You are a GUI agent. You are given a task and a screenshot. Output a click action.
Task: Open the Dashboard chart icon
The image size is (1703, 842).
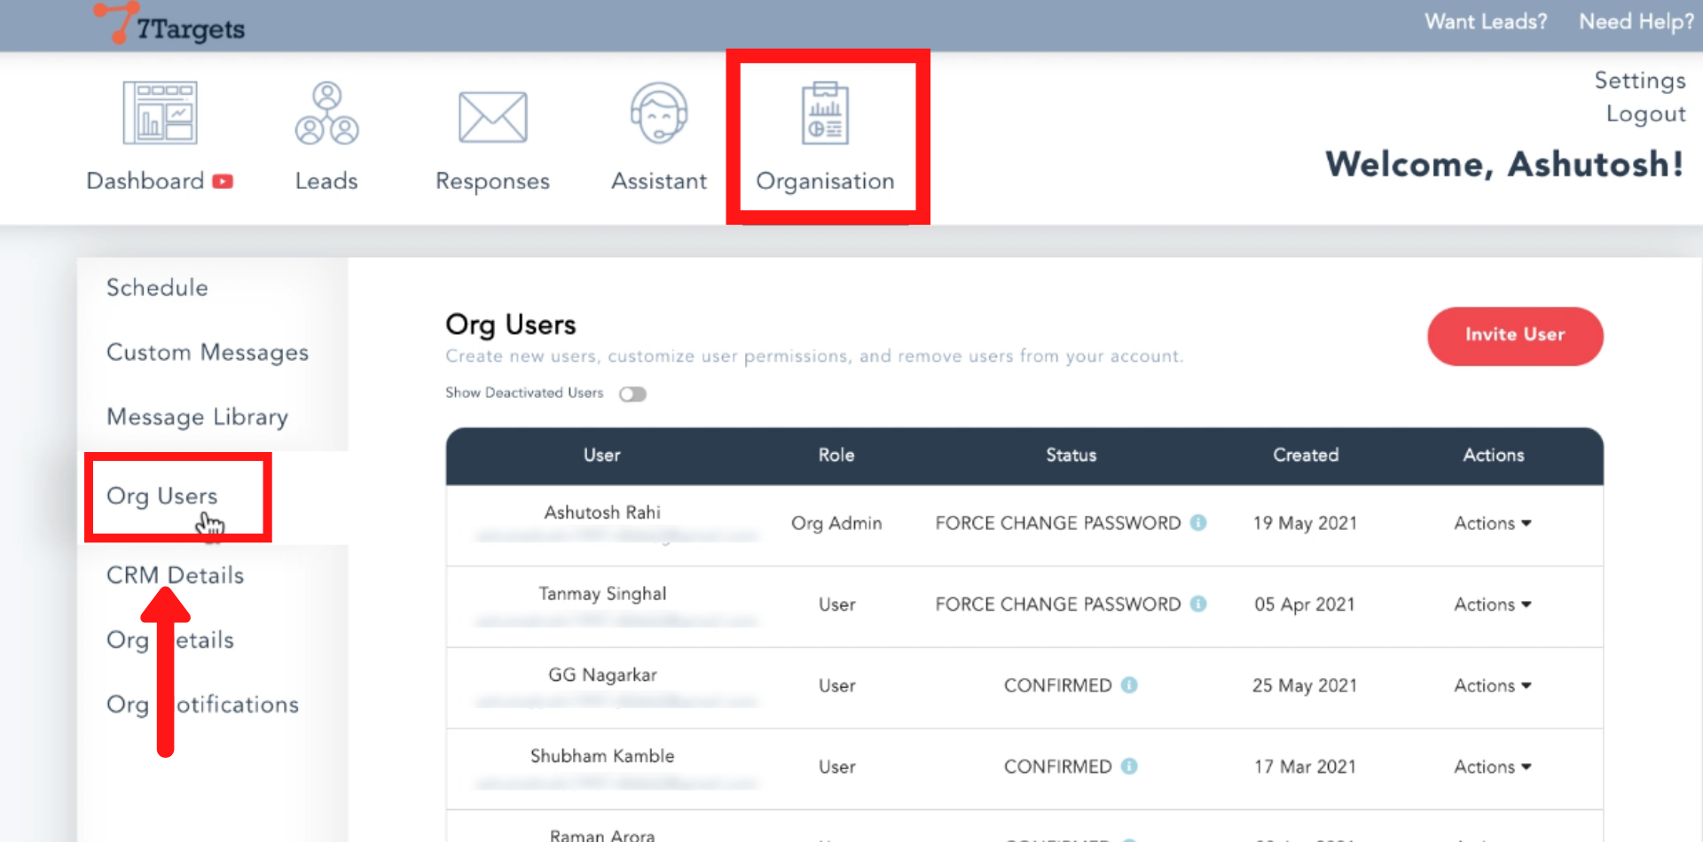tap(160, 113)
